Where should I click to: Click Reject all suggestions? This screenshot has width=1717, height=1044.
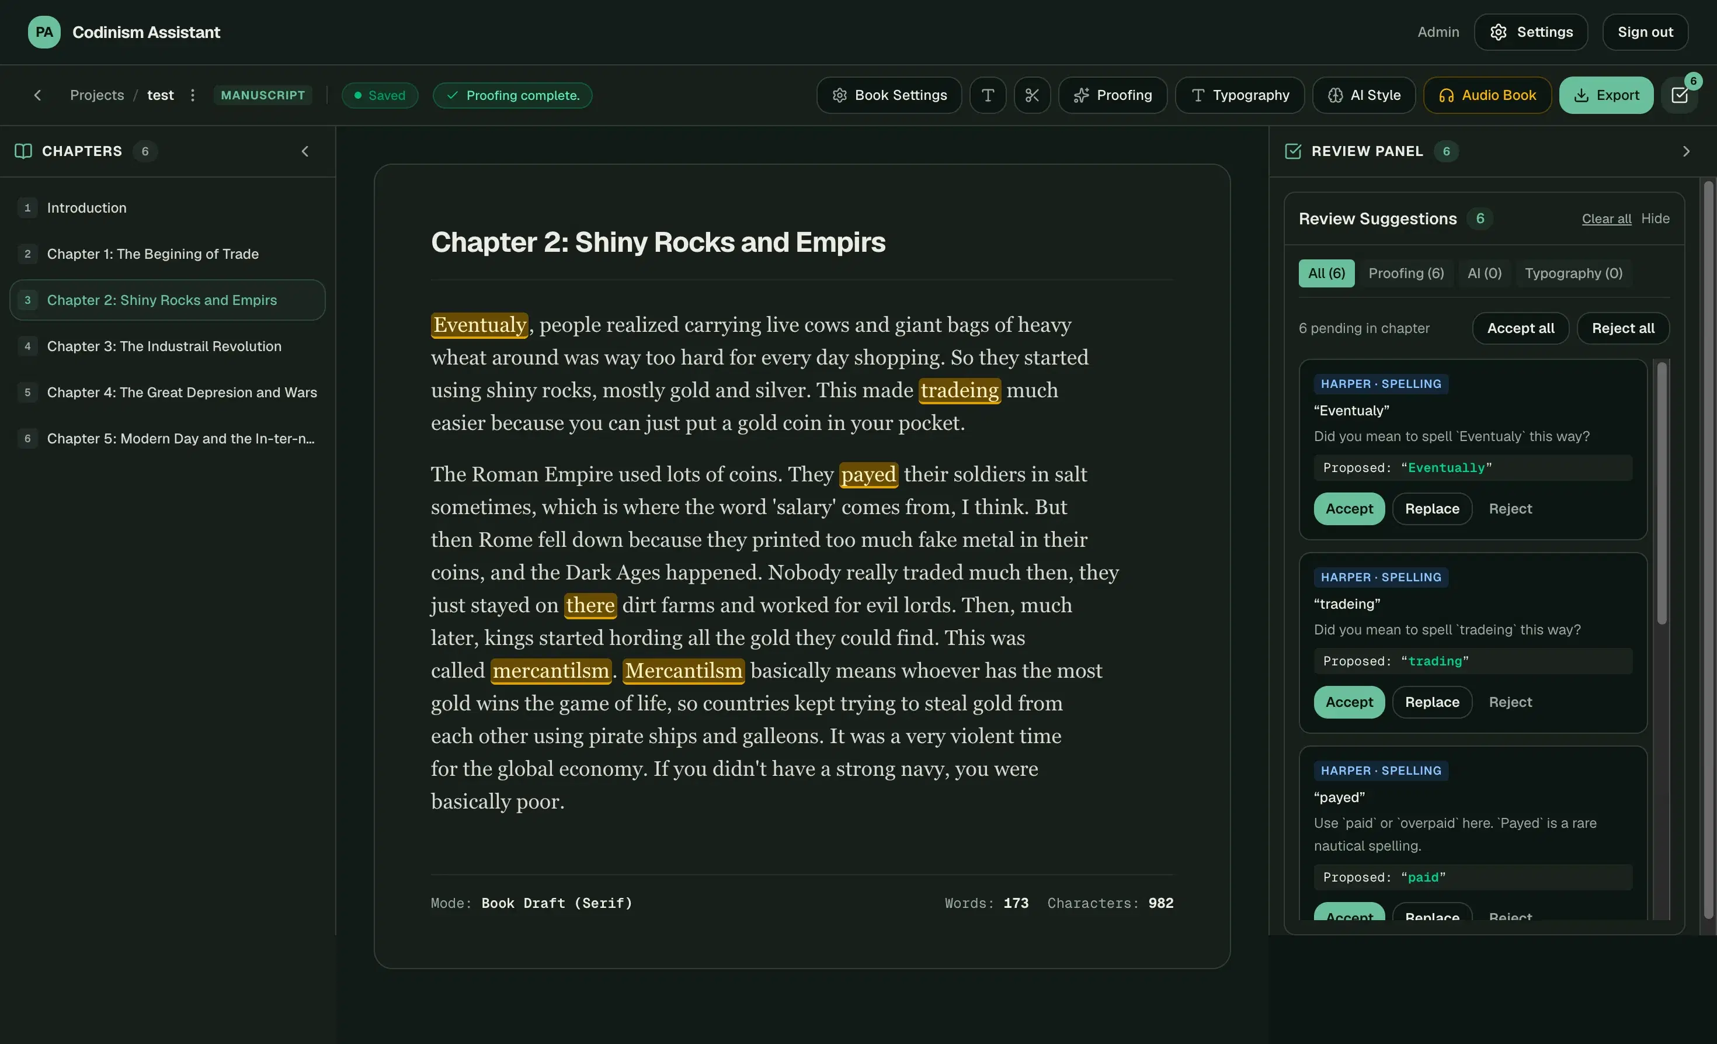pos(1622,328)
